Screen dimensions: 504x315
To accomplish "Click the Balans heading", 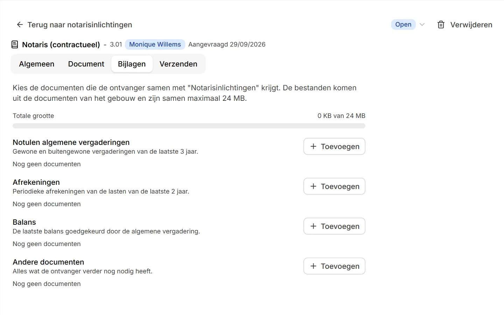I will coord(24,222).
